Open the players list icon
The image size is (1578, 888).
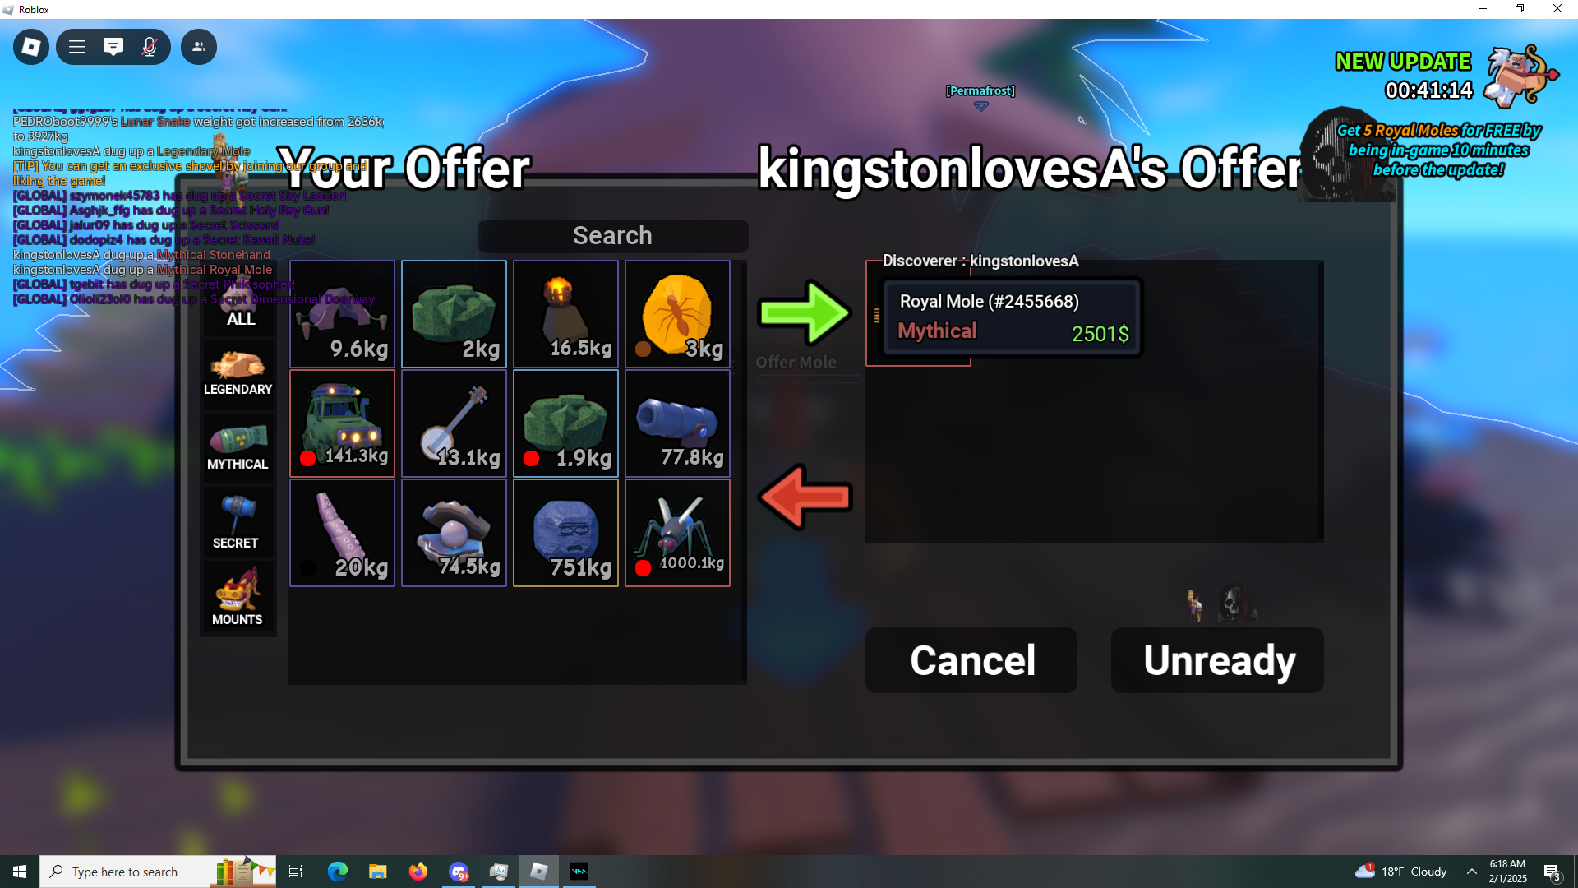(199, 47)
